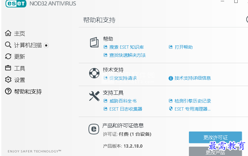This screenshot has width=248, height=156.
Task: Click the home icon beside 主页
Action: click(x=8, y=33)
